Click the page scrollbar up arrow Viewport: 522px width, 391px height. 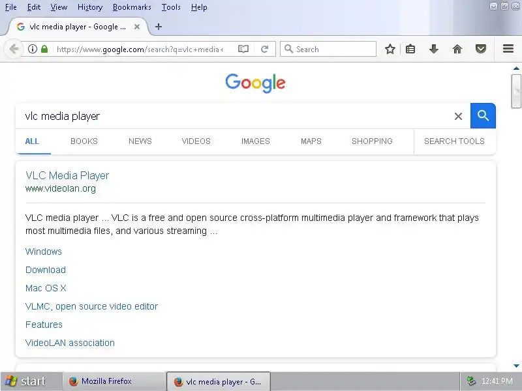(x=516, y=68)
